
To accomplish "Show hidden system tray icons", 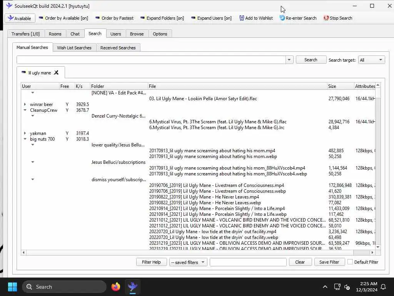I will pos(325,287).
